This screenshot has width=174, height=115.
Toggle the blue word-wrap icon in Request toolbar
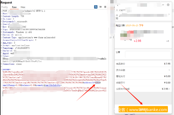tap(96, 7)
